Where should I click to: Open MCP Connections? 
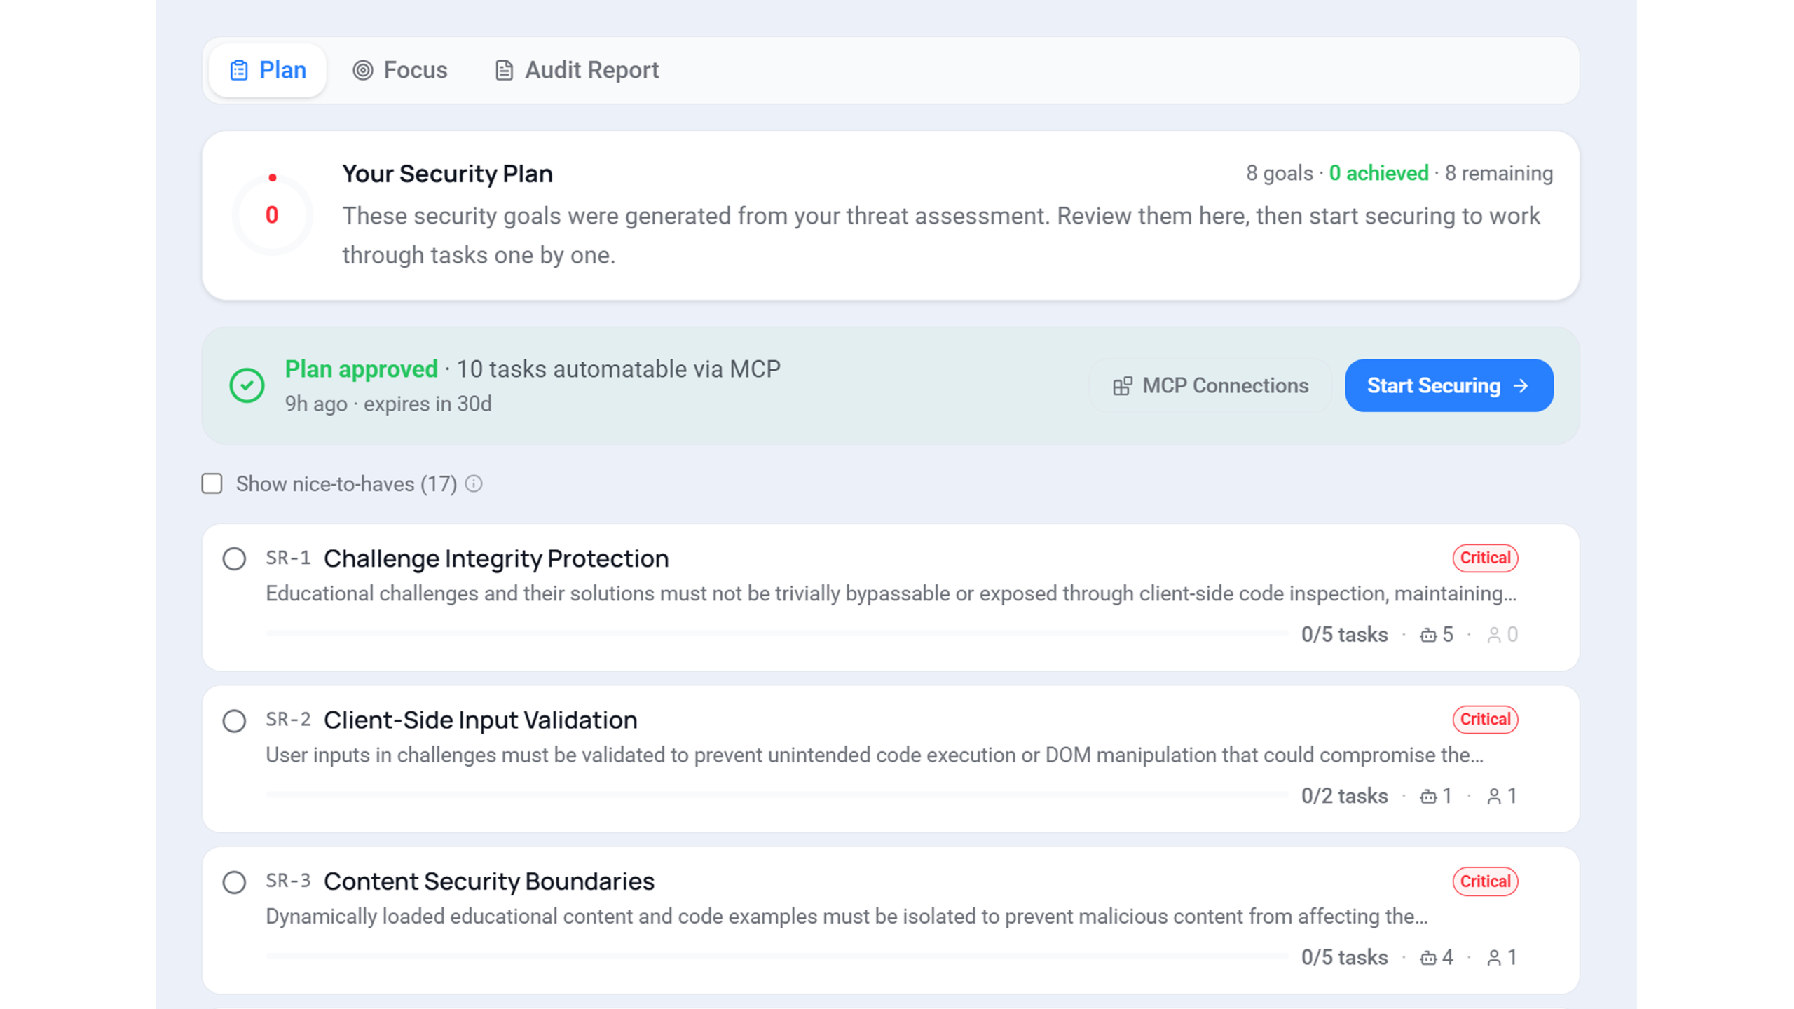(x=1210, y=385)
